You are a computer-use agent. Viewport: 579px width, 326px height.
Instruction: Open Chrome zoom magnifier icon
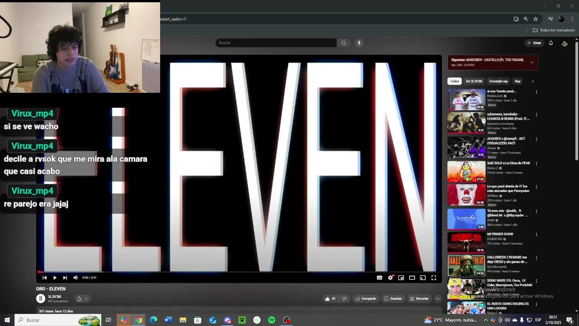pyautogui.click(x=526, y=19)
